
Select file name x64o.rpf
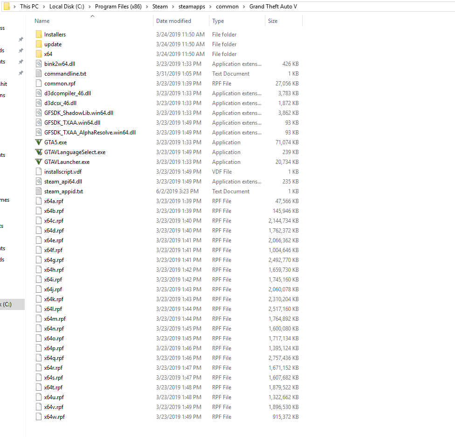coord(54,338)
